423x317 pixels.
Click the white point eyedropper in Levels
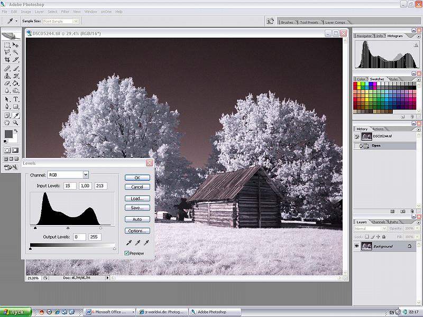click(146, 243)
